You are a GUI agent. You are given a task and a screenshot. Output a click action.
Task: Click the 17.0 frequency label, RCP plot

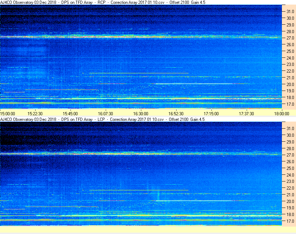pyautogui.click(x=290, y=104)
